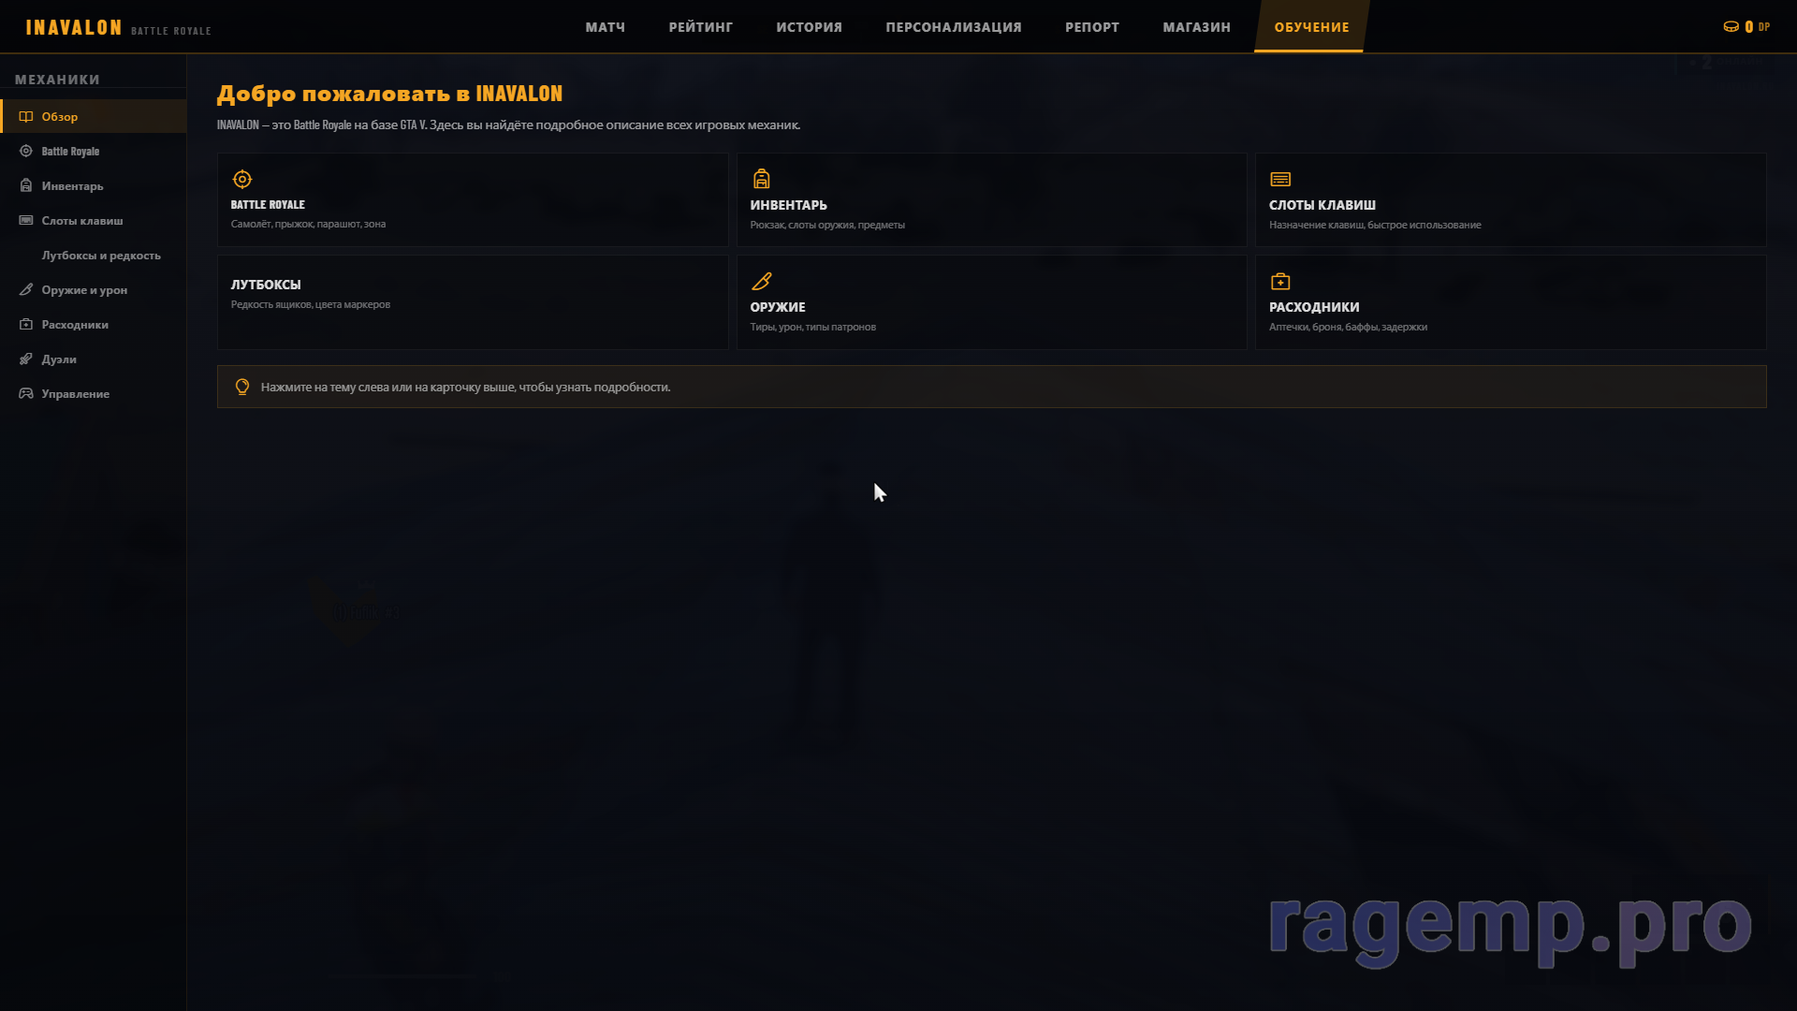Click the book icon next to Обзор
The height and width of the screenshot is (1011, 1797).
click(26, 116)
